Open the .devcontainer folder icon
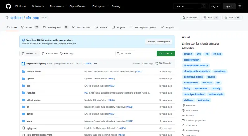This screenshot has width=248, height=136. pos(24,72)
